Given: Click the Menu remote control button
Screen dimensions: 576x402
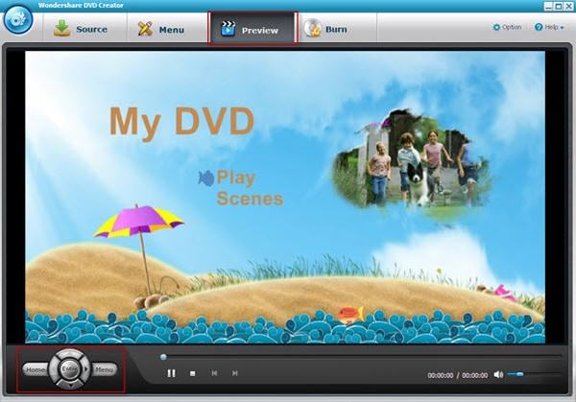Looking at the screenshot, I should tap(105, 369).
